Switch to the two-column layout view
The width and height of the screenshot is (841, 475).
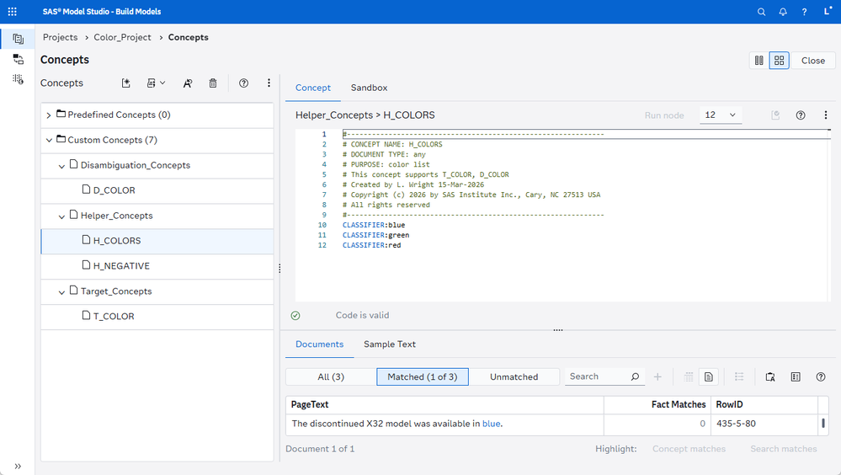759,61
